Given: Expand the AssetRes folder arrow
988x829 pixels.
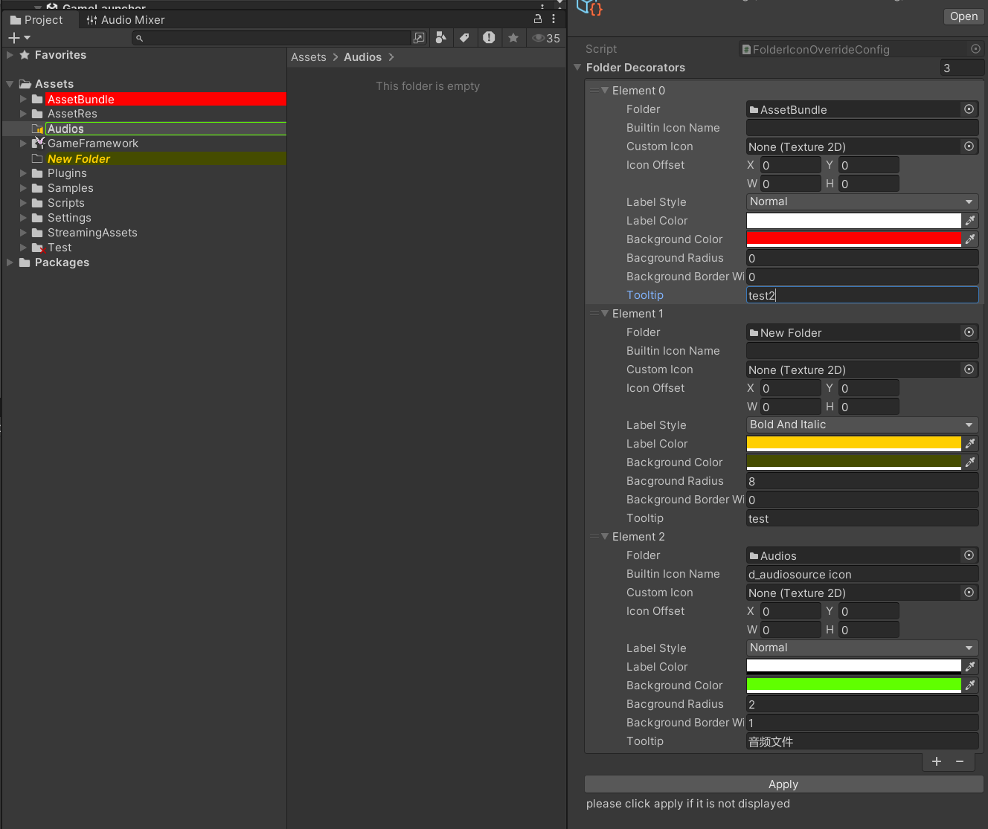Looking at the screenshot, I should [x=23, y=114].
